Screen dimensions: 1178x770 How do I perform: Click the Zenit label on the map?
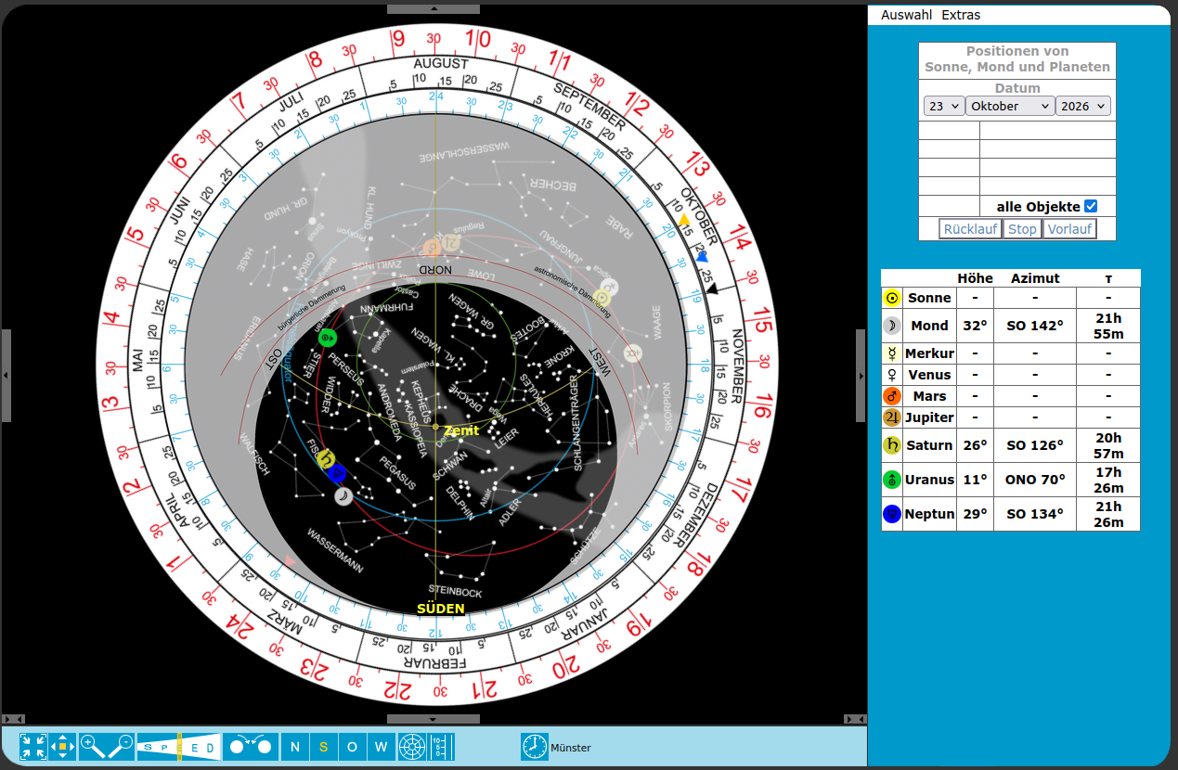coord(461,431)
